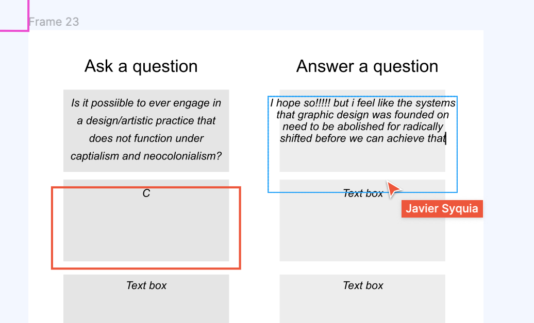Select the bottom-left "Text box" placeholder

coord(146,285)
